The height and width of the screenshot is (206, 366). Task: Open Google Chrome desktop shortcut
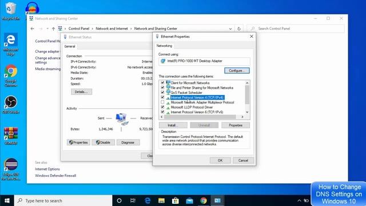[10, 75]
